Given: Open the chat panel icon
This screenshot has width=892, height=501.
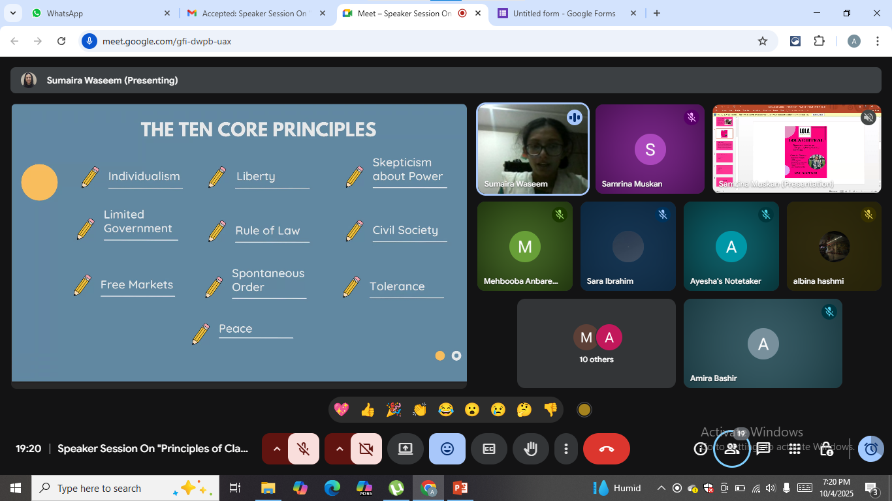Looking at the screenshot, I should [763, 449].
